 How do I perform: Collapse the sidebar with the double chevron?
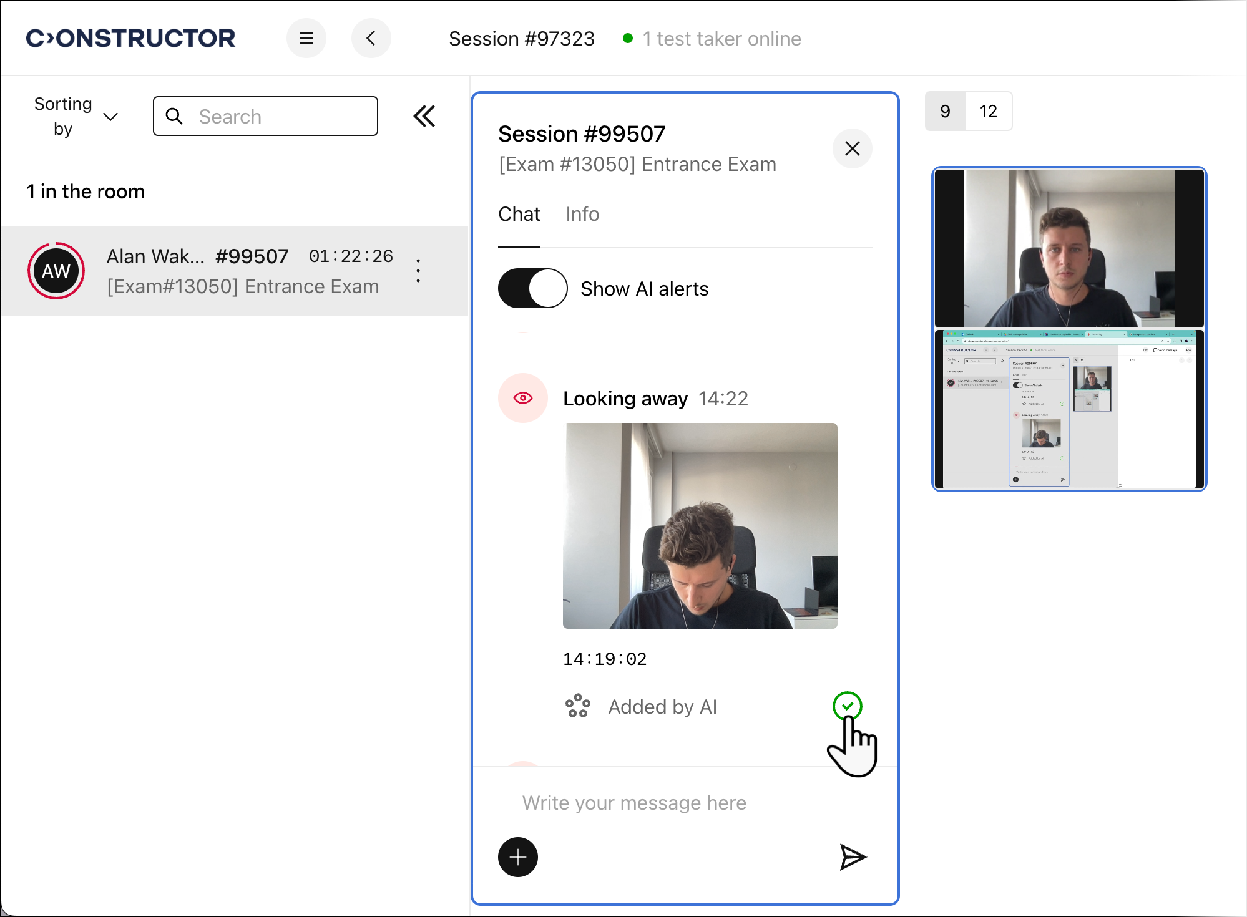[424, 116]
